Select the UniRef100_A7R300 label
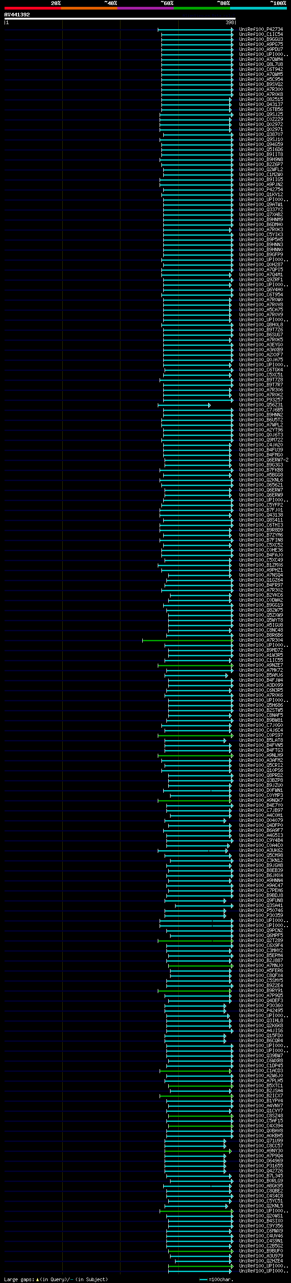This screenshot has height=1283, width=291. [x=261, y=89]
